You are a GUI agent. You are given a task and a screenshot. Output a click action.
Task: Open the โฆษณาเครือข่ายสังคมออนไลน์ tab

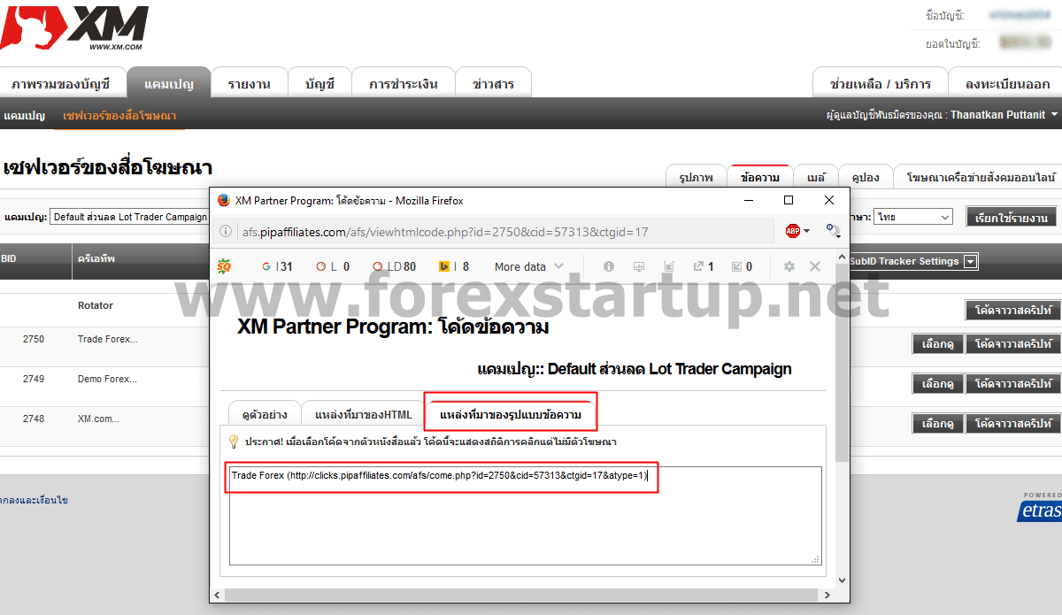981,176
